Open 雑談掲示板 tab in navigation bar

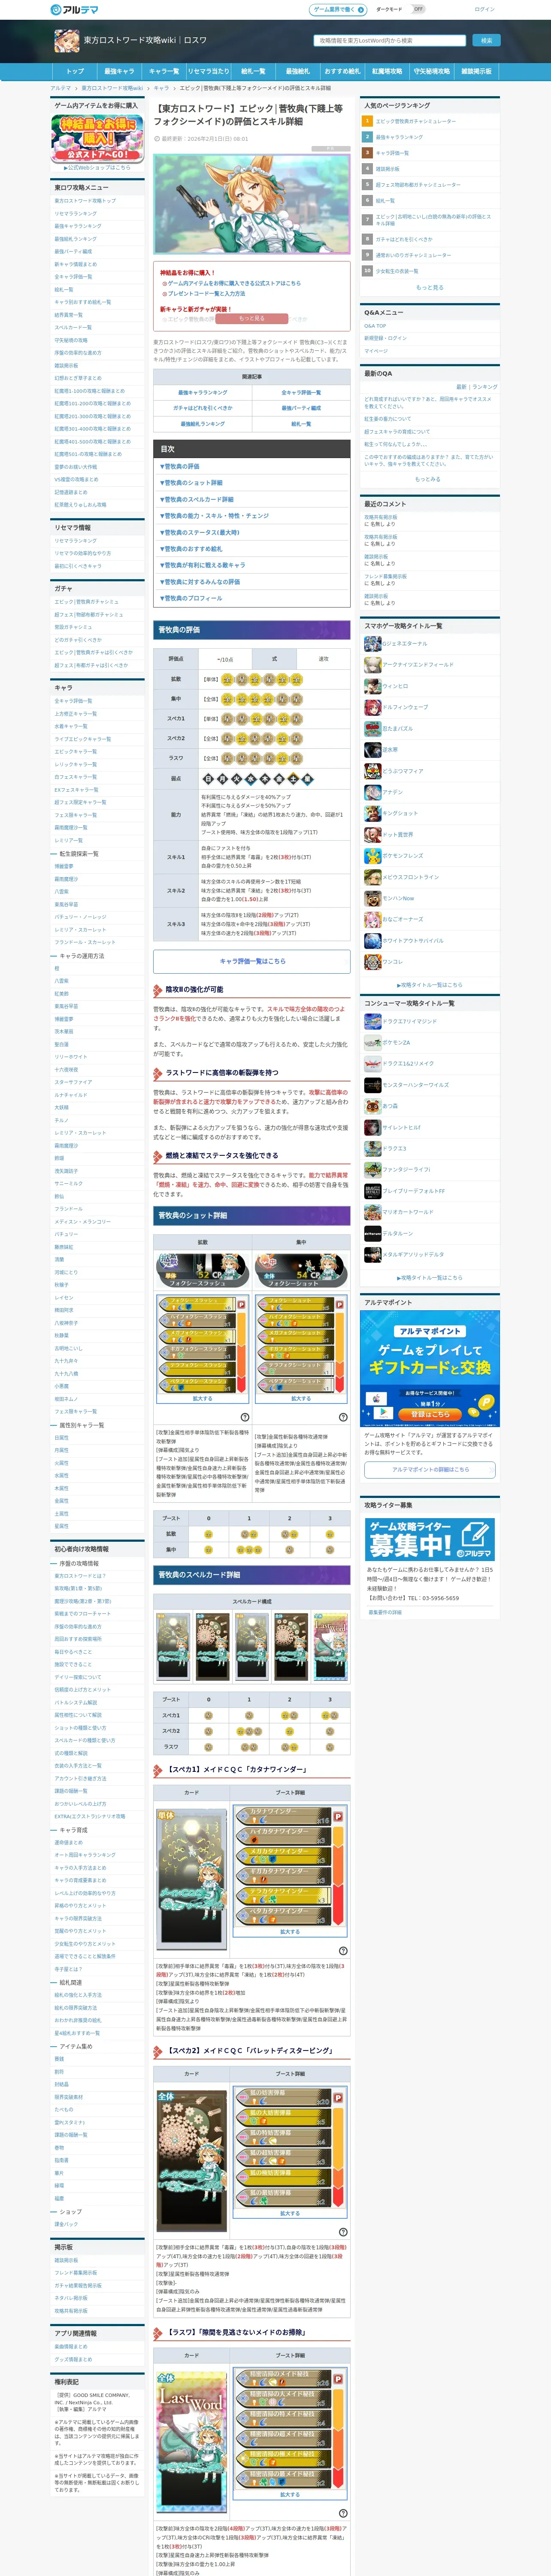click(x=476, y=72)
